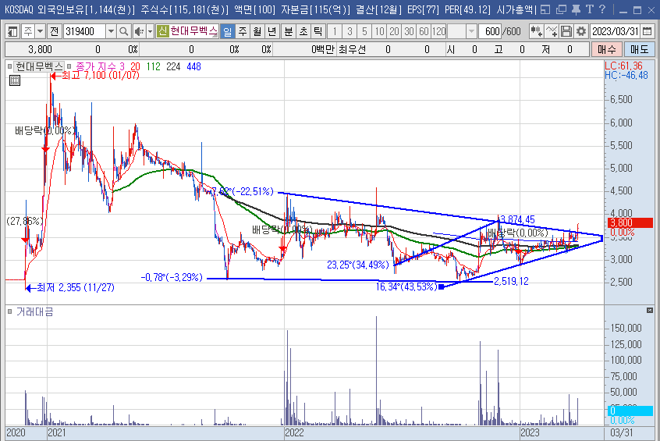The height and width of the screenshot is (441, 660).
Task: Save chart settings with floppy disk icon
Action: click(x=566, y=31)
